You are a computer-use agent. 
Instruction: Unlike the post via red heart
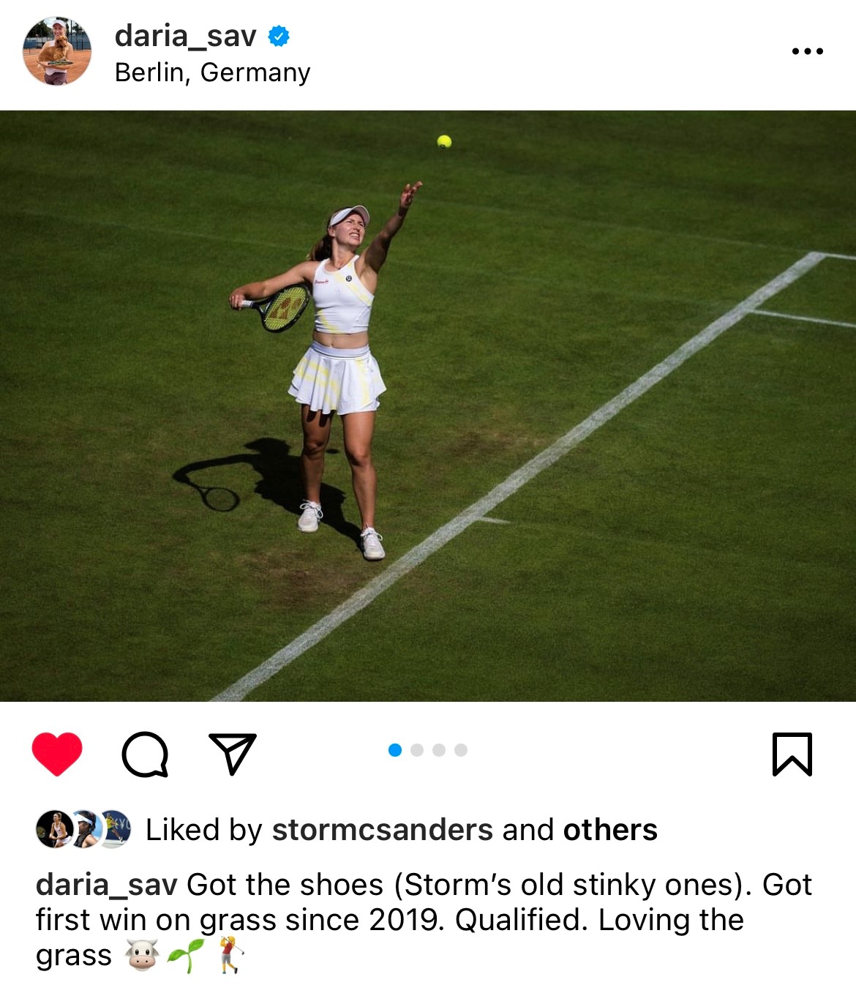57,753
